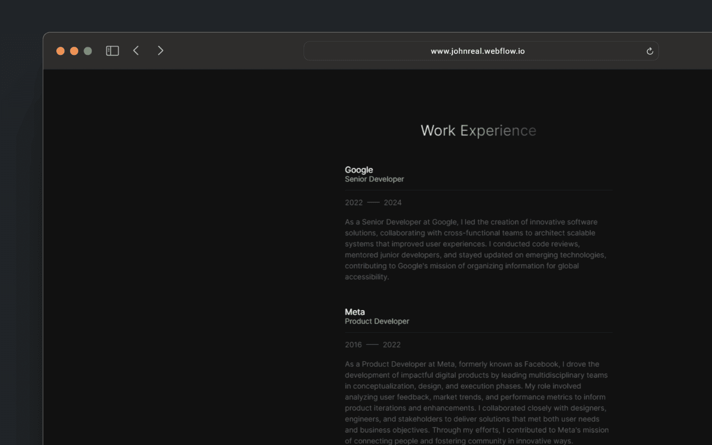Minimize the window with the second orange button

pyautogui.click(x=74, y=51)
